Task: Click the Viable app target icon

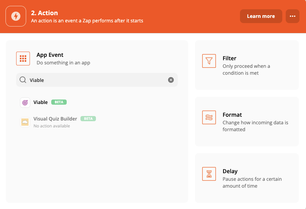Action: [x=25, y=103]
